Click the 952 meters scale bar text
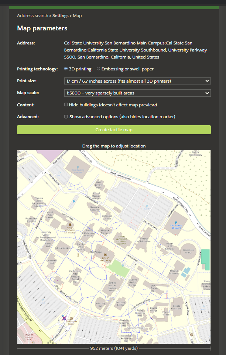226x355 pixels. [114, 348]
